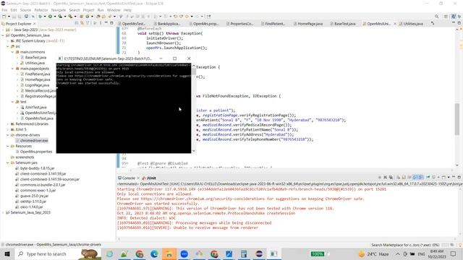Expand the Selenium_Java_Sep_2023 project node
The image size is (463, 260).
click(3, 212)
